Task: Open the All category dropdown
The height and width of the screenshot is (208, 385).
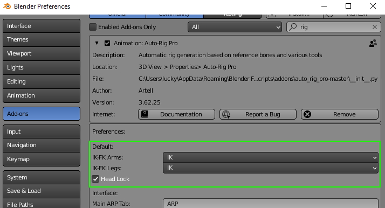Action: click(x=235, y=27)
